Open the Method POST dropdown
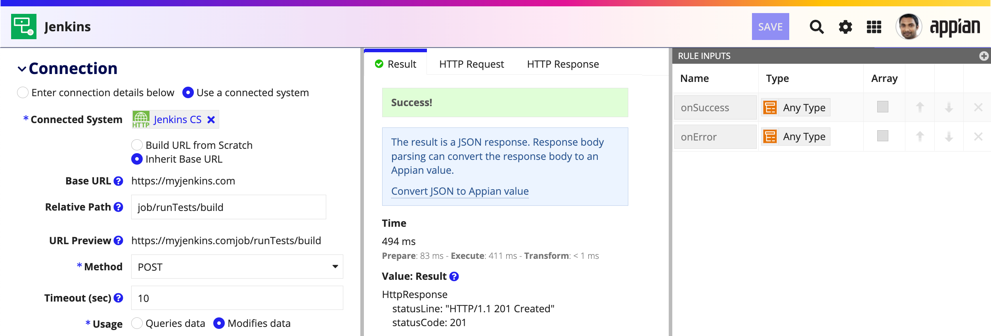The width and height of the screenshot is (991, 336). pos(237,266)
